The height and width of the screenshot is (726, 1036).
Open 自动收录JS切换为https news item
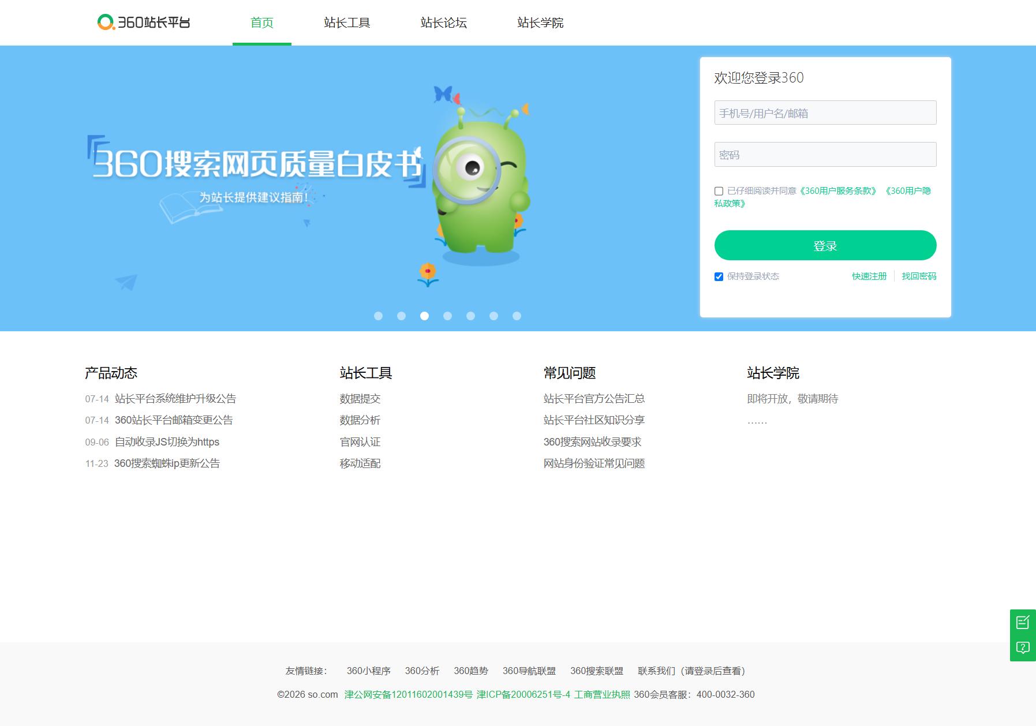click(167, 442)
